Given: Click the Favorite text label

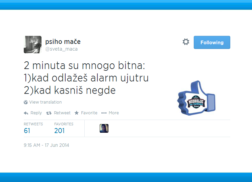Looking at the screenshot, I should (89, 113).
